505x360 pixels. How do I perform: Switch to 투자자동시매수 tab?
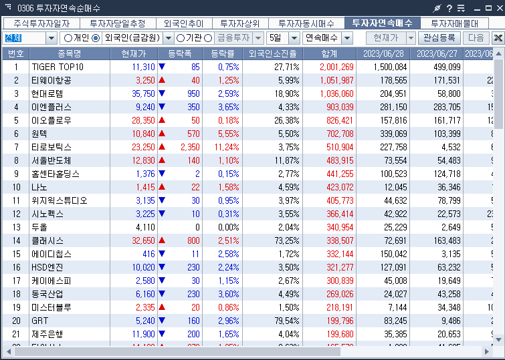(x=306, y=23)
